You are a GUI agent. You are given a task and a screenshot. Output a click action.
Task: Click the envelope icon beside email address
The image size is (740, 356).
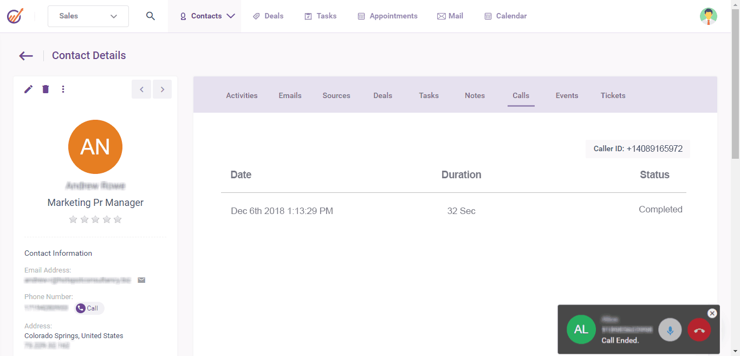pos(141,280)
